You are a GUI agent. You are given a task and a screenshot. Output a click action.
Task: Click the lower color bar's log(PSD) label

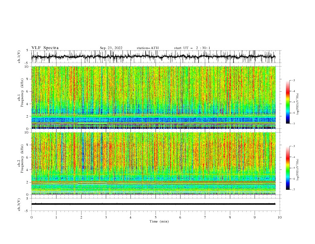[x=297, y=169]
